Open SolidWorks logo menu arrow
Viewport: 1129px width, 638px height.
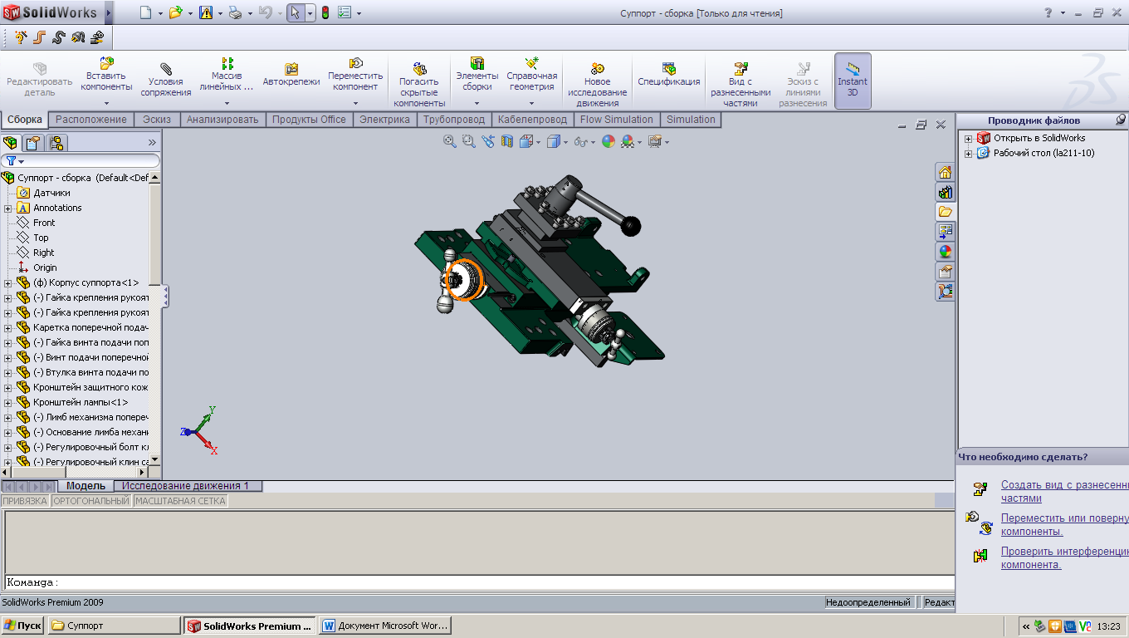(109, 13)
